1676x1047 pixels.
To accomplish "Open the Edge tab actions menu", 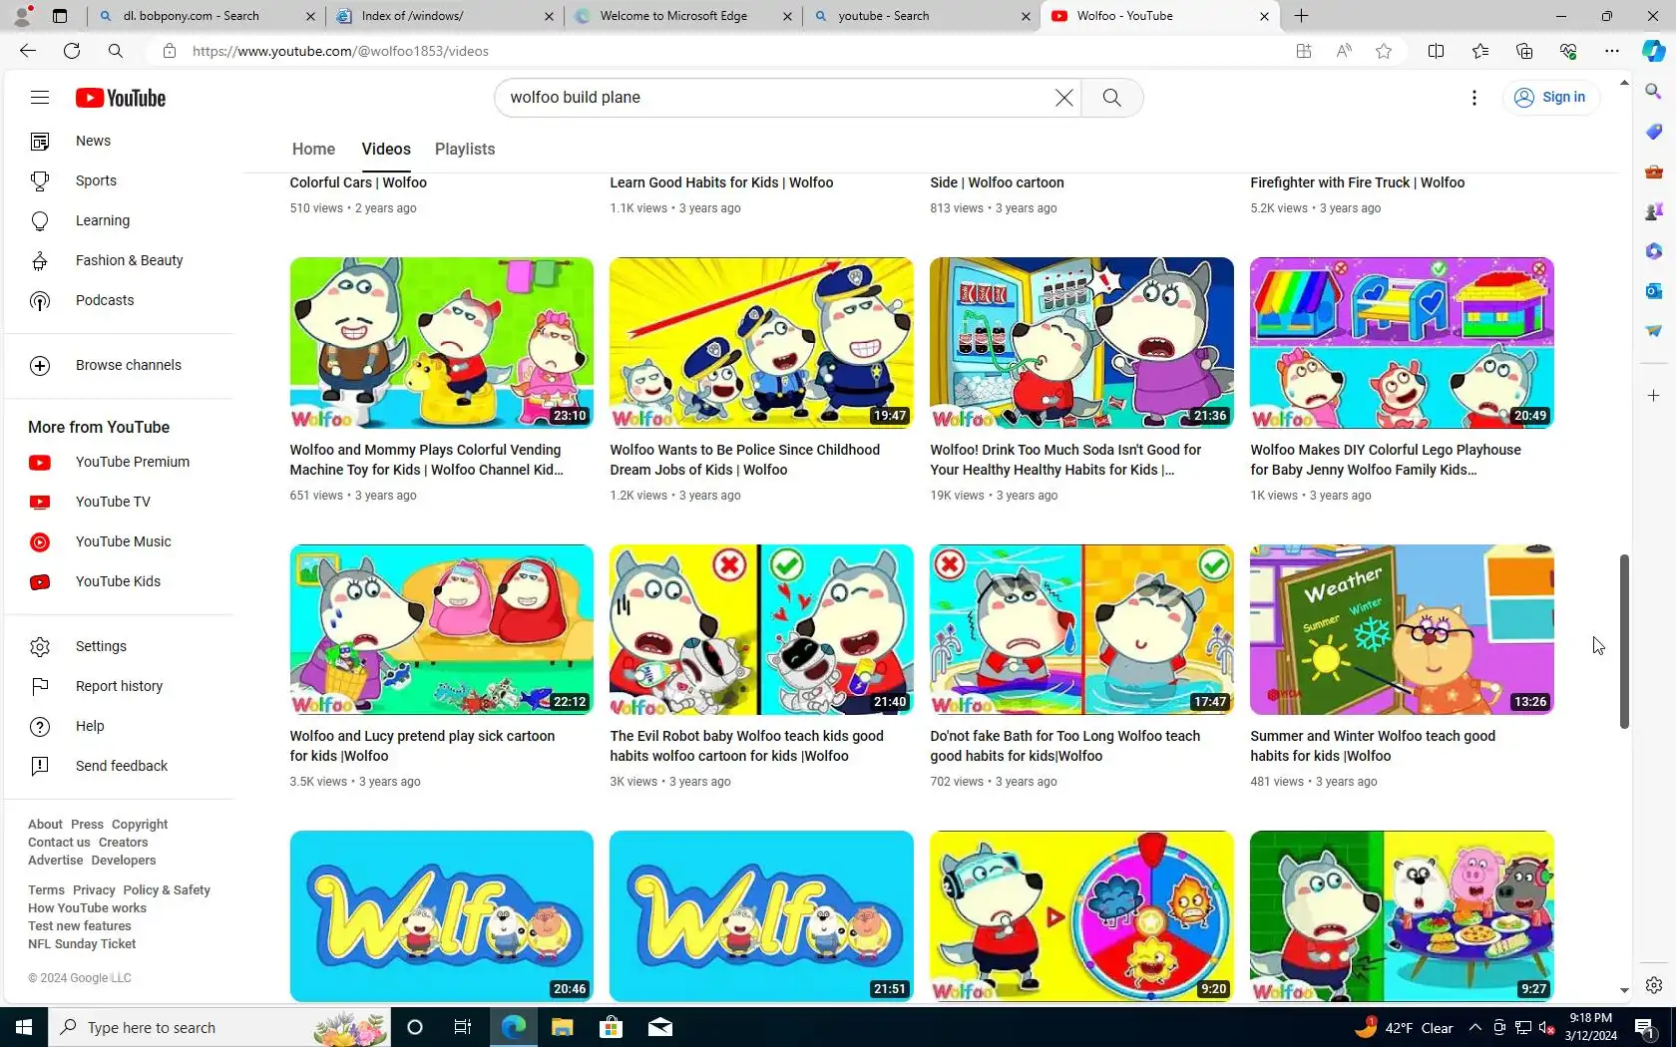I will [60, 16].
